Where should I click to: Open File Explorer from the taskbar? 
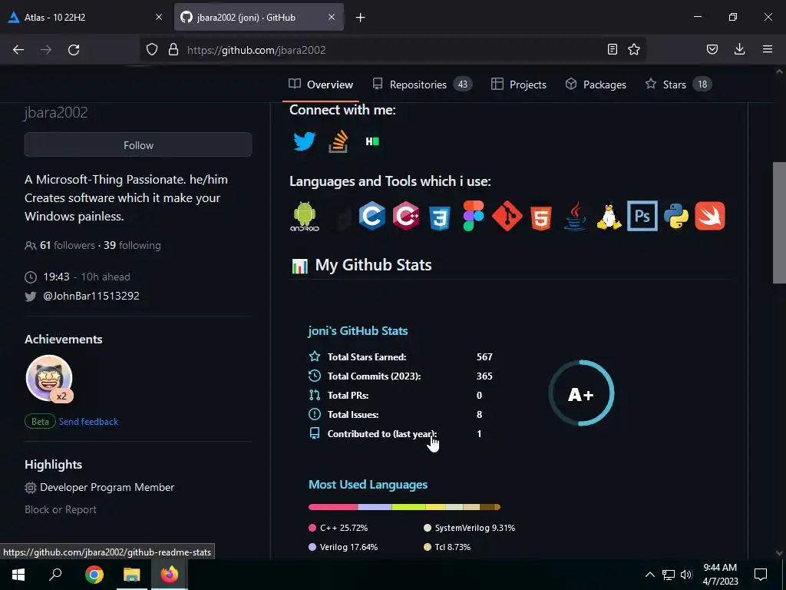pyautogui.click(x=132, y=575)
